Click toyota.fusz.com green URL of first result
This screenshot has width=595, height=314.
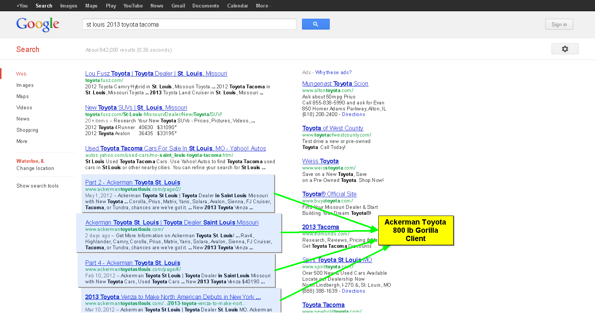coord(104,80)
